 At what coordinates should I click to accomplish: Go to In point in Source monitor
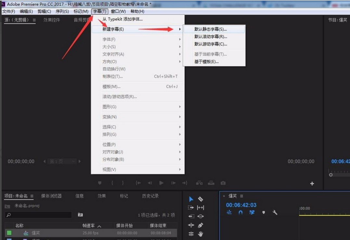coord(138,183)
